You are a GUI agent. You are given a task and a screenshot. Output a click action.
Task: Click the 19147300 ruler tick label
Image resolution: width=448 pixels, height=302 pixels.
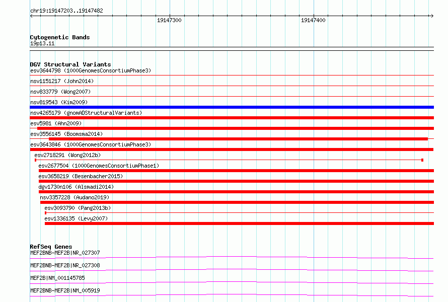pyautogui.click(x=169, y=20)
